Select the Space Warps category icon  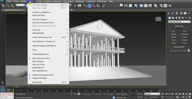(x=186, y=18)
